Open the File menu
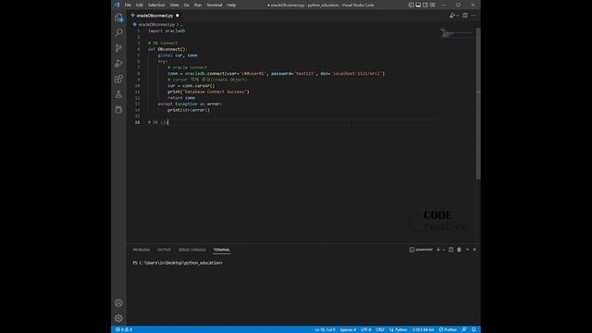The image size is (592, 333). tap(128, 5)
